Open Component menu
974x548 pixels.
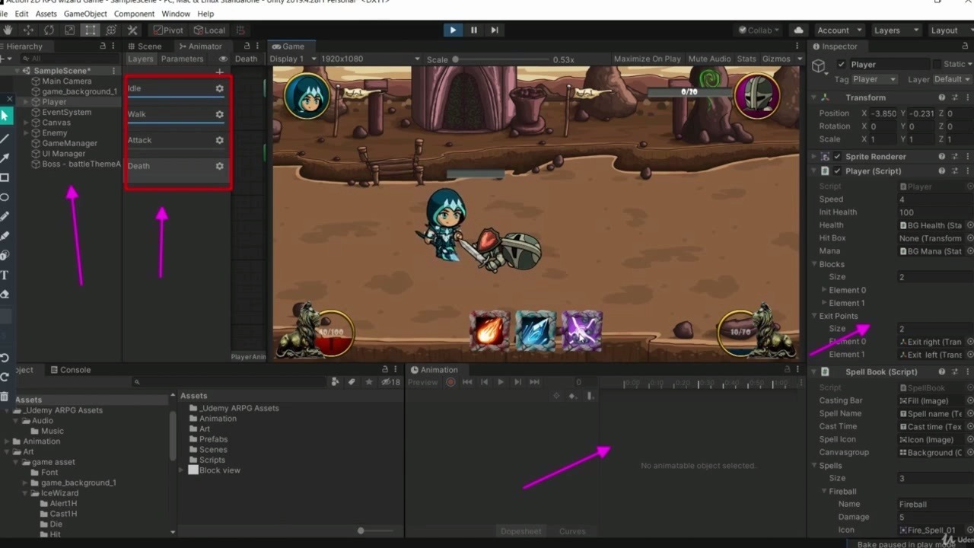click(x=134, y=14)
